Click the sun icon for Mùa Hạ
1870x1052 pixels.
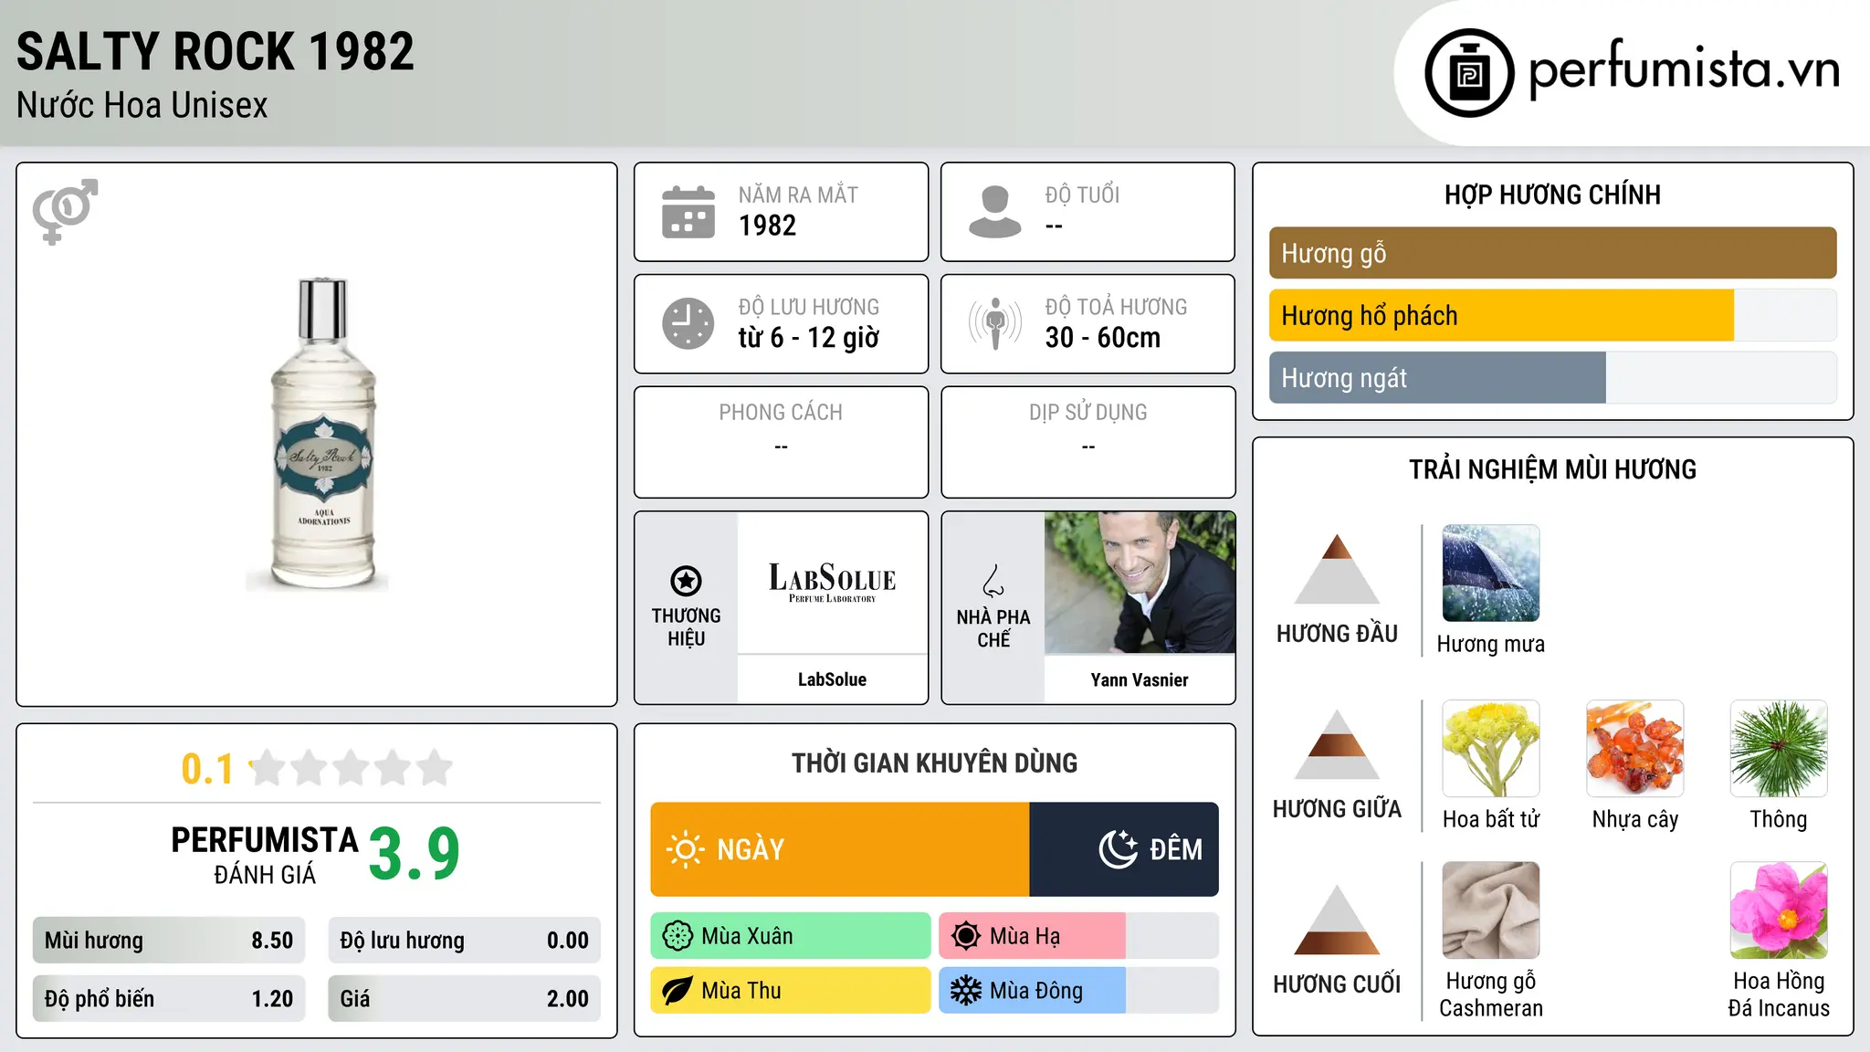point(966,936)
